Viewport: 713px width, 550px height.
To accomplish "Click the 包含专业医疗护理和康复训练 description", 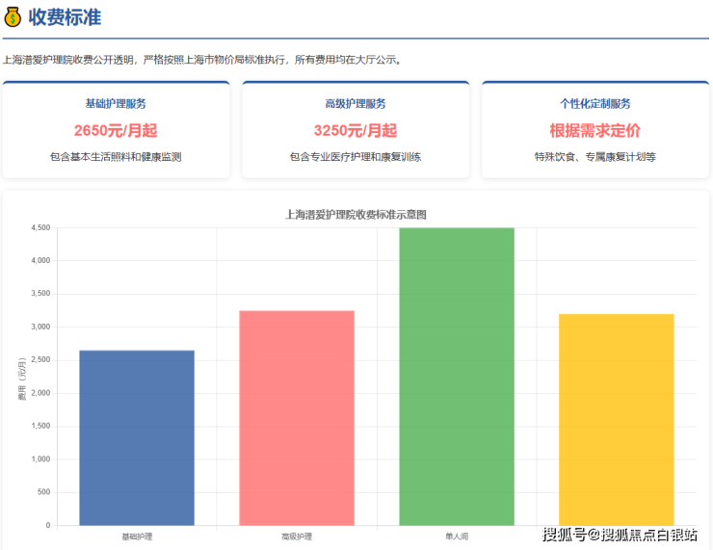I will tap(356, 156).
